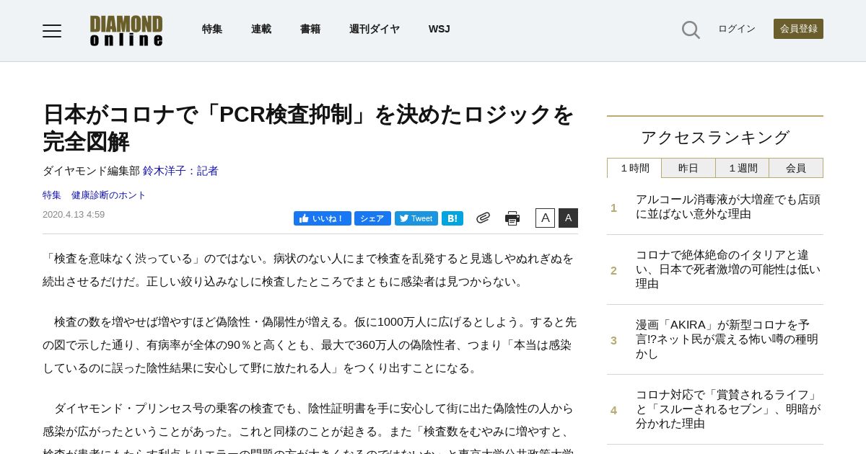
Task: Click the アクセスランキング heading
Action: coord(715,137)
